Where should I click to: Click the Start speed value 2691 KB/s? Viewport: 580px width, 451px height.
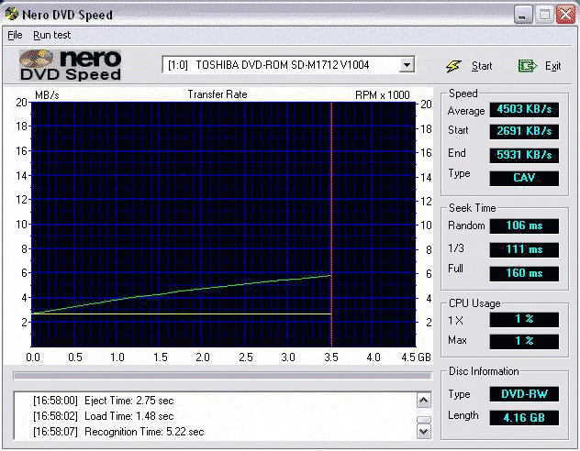[x=524, y=131]
